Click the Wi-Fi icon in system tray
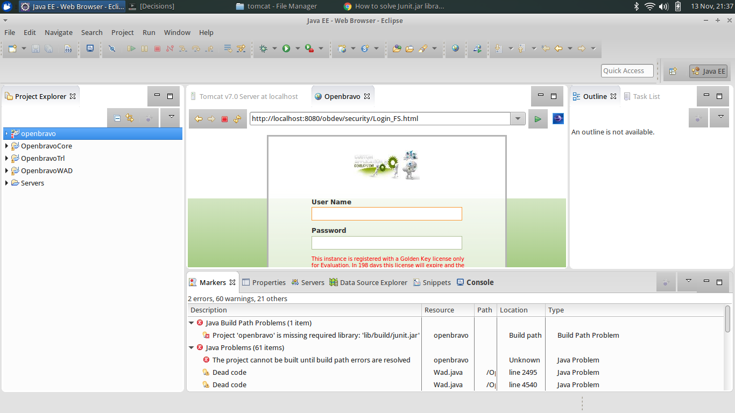Screen dimensions: 735x413 [650, 6]
